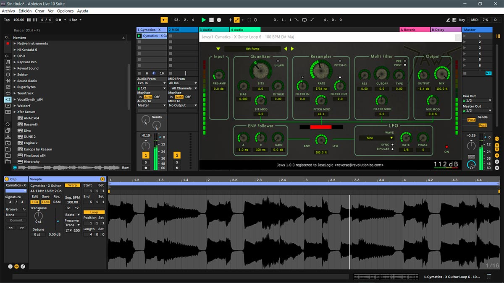This screenshot has width=504, height=283.
Task: Toggle Automation Arm icon next to plus sign
Action: 236,20
